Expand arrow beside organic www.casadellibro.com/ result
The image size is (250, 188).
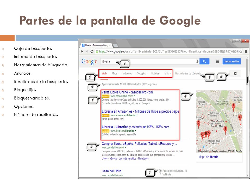tap(126, 147)
